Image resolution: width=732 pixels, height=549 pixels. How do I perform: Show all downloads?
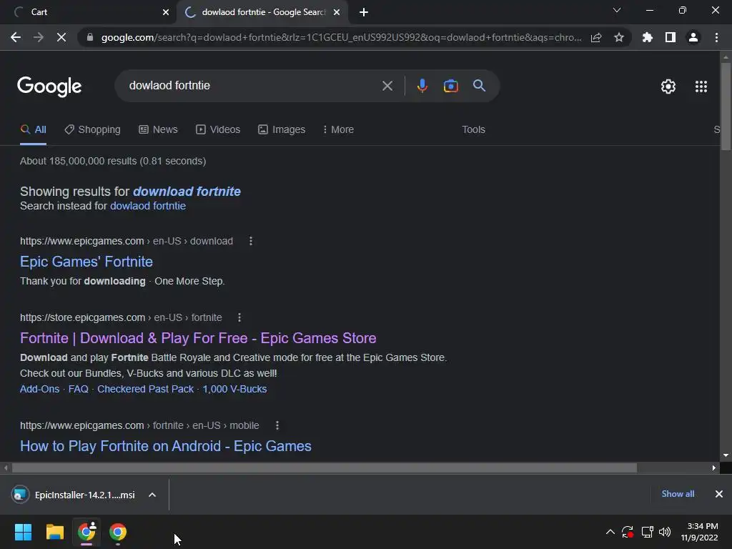click(x=678, y=494)
